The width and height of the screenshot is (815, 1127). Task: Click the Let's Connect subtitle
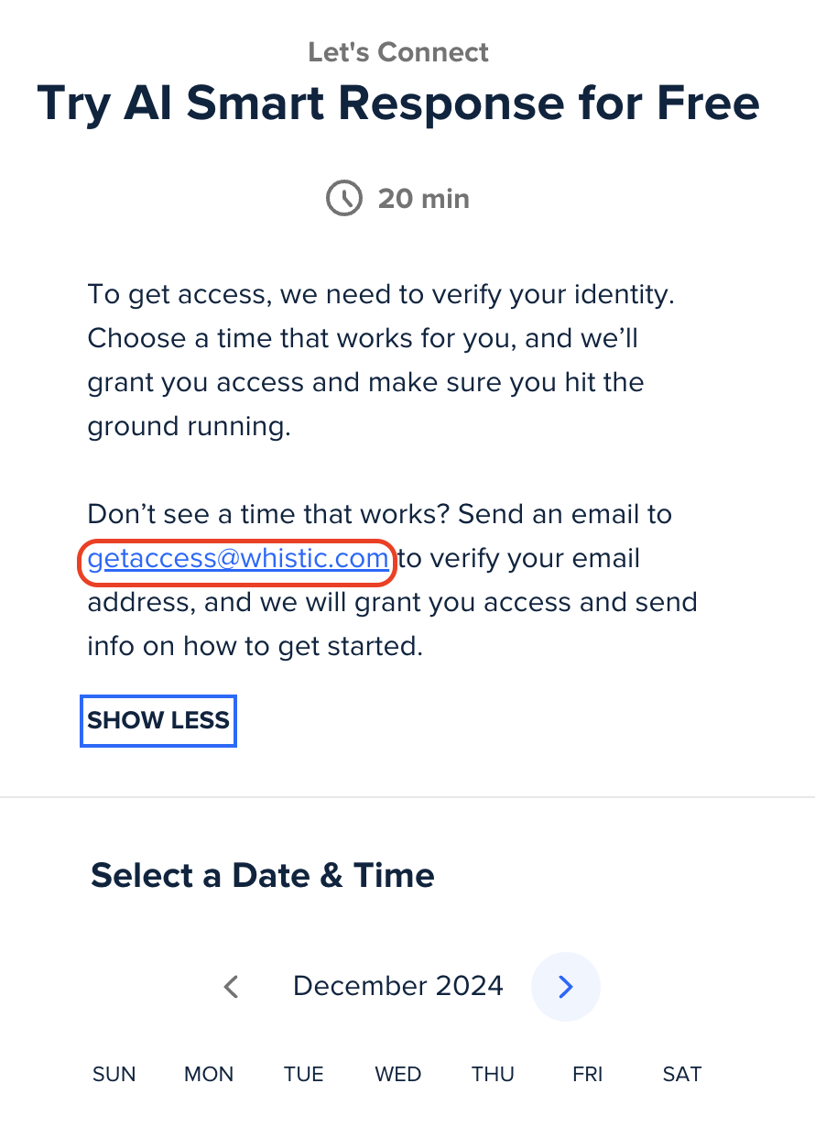pyautogui.click(x=398, y=52)
